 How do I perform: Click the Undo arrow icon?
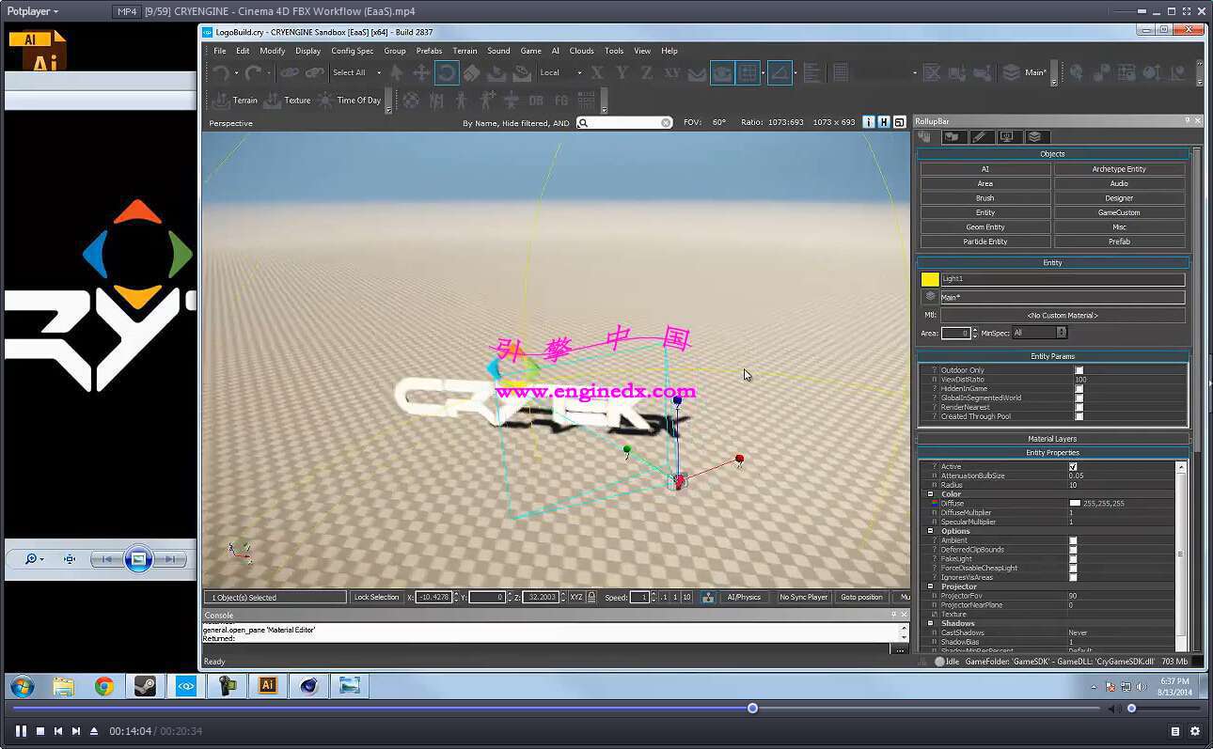(222, 72)
